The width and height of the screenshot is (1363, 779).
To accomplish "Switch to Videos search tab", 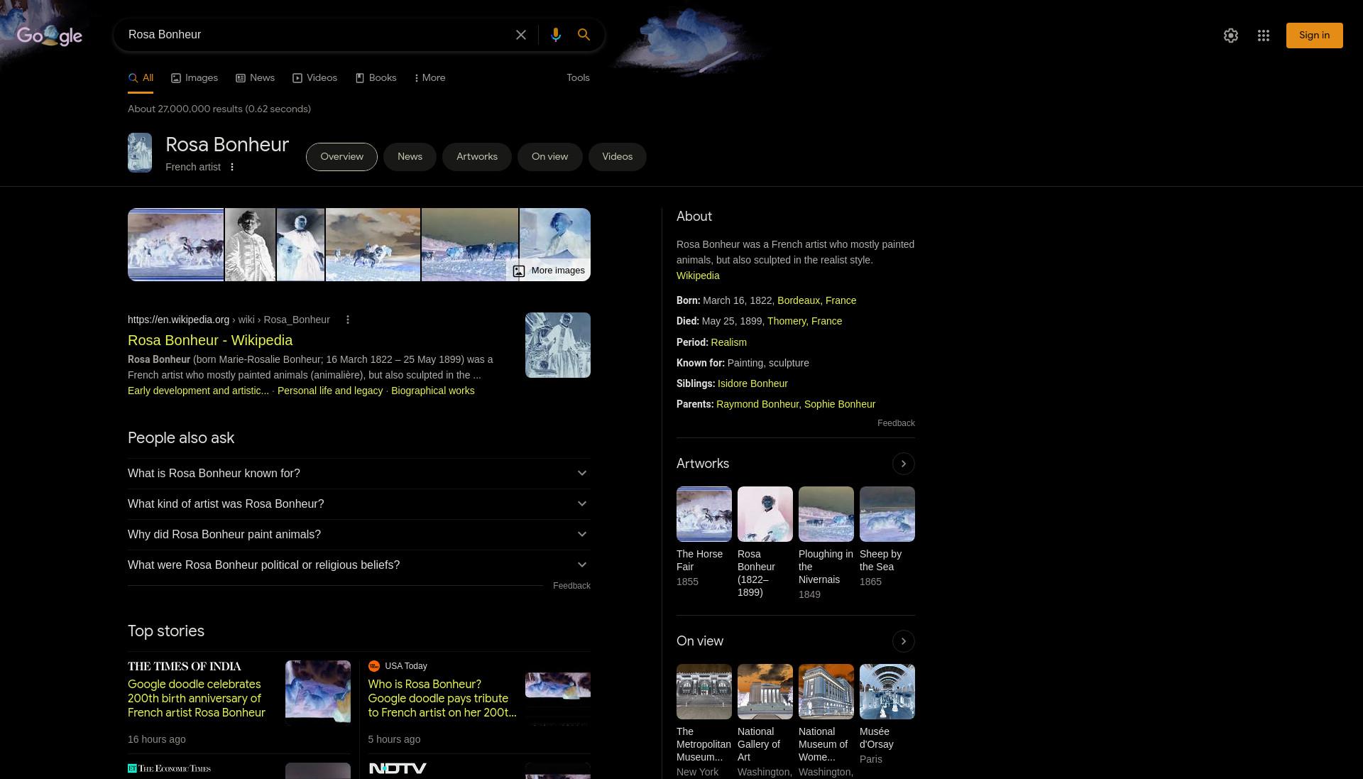I will pyautogui.click(x=315, y=78).
